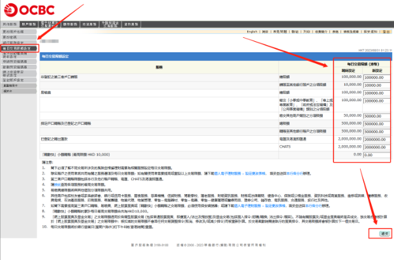Screen dimensions: 394x260
Task: Open the first tab in the top navigation bar
Action: [x=10, y=24]
